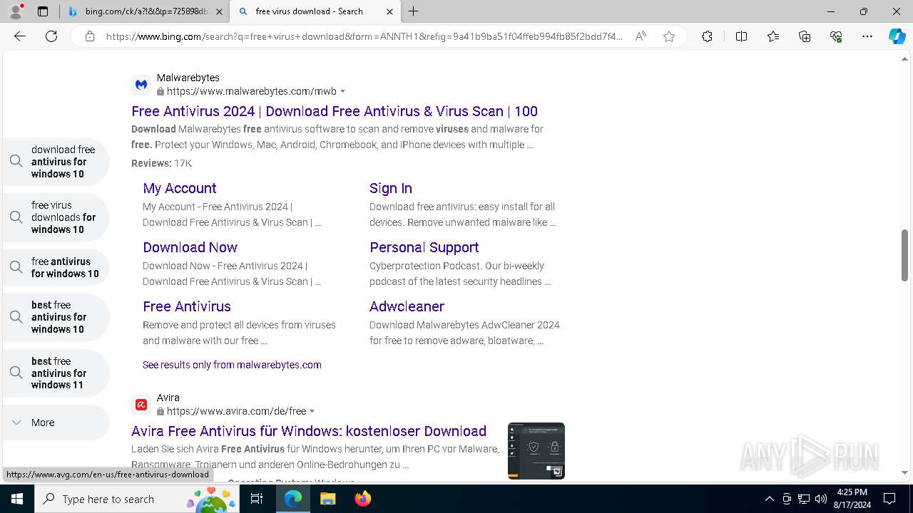Open File Explorer from the taskbar
This screenshot has height=513, width=913.
(327, 499)
